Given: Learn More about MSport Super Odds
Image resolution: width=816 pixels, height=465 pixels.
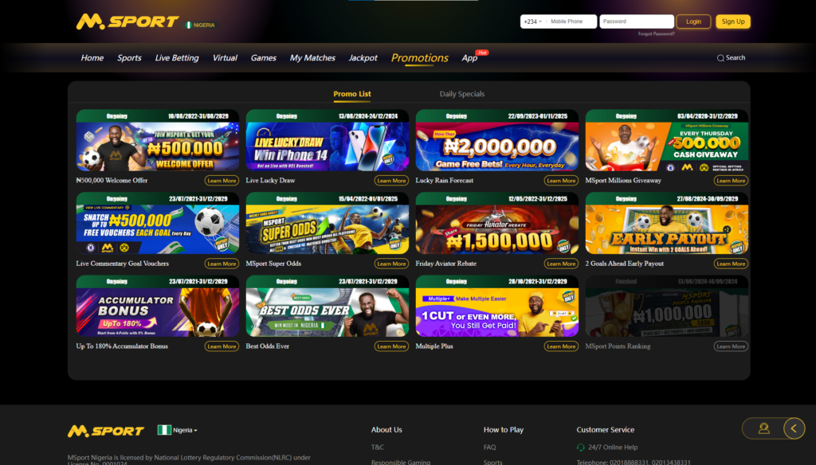Looking at the screenshot, I should point(391,264).
